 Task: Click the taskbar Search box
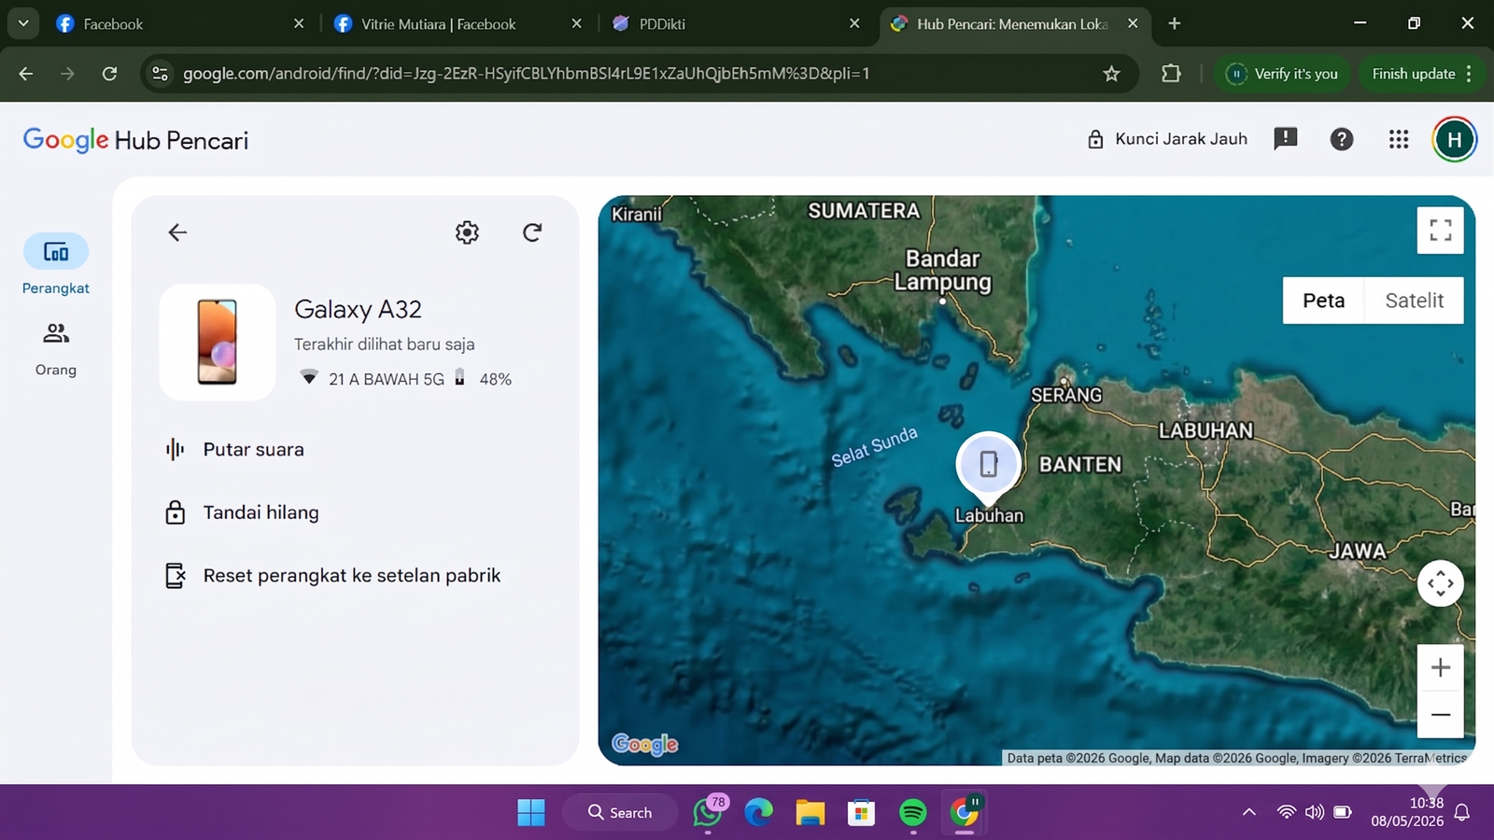point(620,813)
